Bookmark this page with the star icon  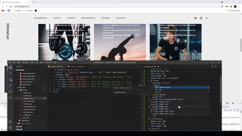pyautogui.click(x=222, y=6)
